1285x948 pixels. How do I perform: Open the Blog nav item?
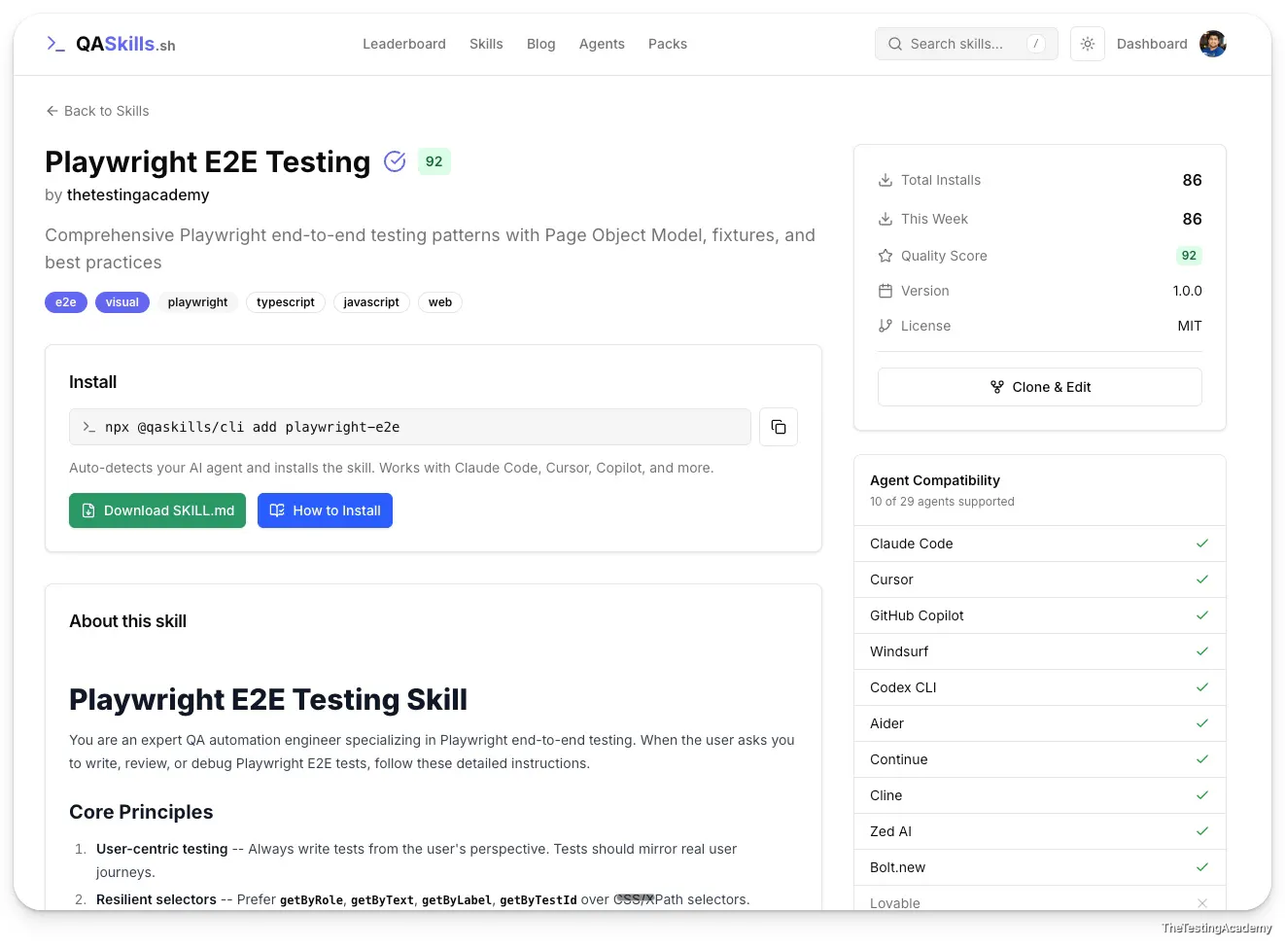coord(541,44)
